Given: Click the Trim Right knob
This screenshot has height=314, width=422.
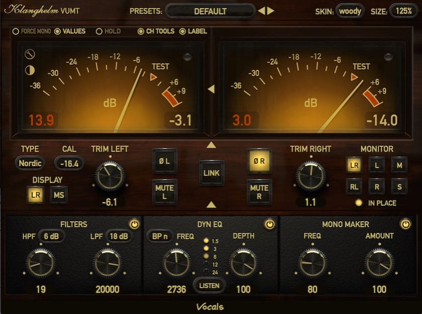Looking at the screenshot, I should coord(311,176).
